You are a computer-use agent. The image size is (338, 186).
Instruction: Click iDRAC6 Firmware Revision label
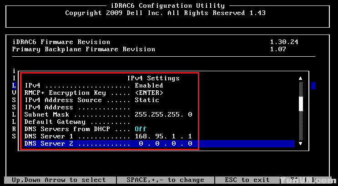pos(61,42)
